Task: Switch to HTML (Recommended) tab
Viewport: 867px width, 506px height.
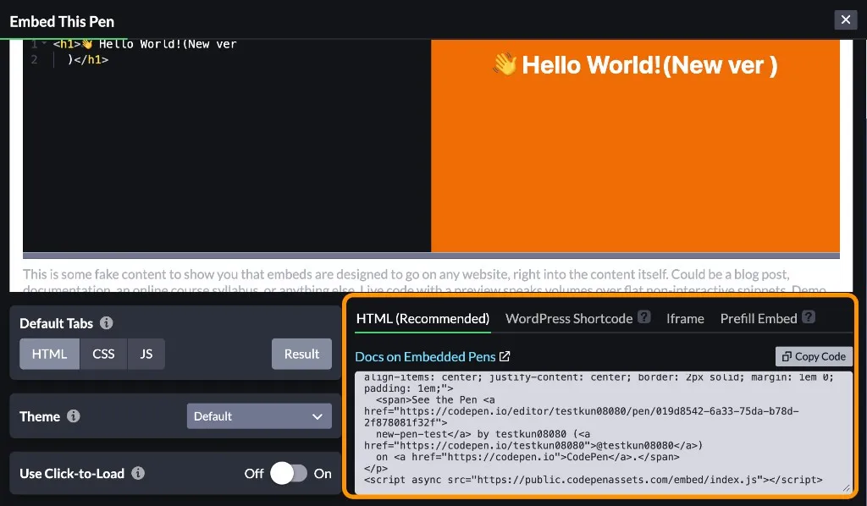Action: pos(422,319)
